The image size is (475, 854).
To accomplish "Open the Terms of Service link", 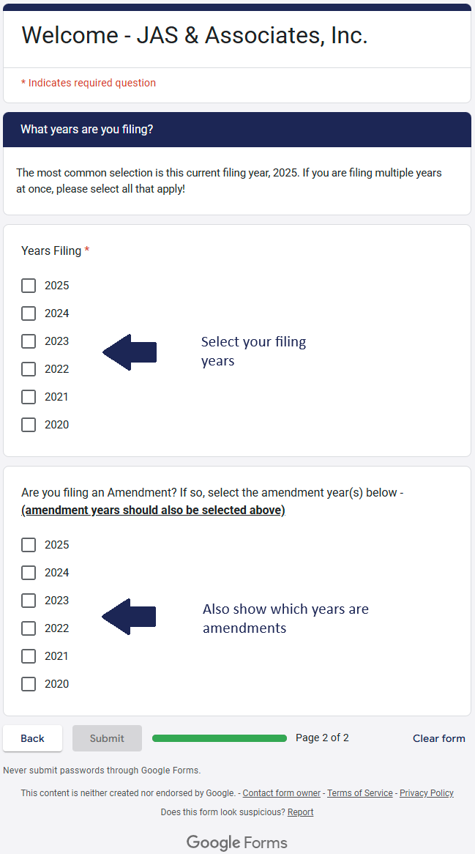I will click(x=359, y=793).
